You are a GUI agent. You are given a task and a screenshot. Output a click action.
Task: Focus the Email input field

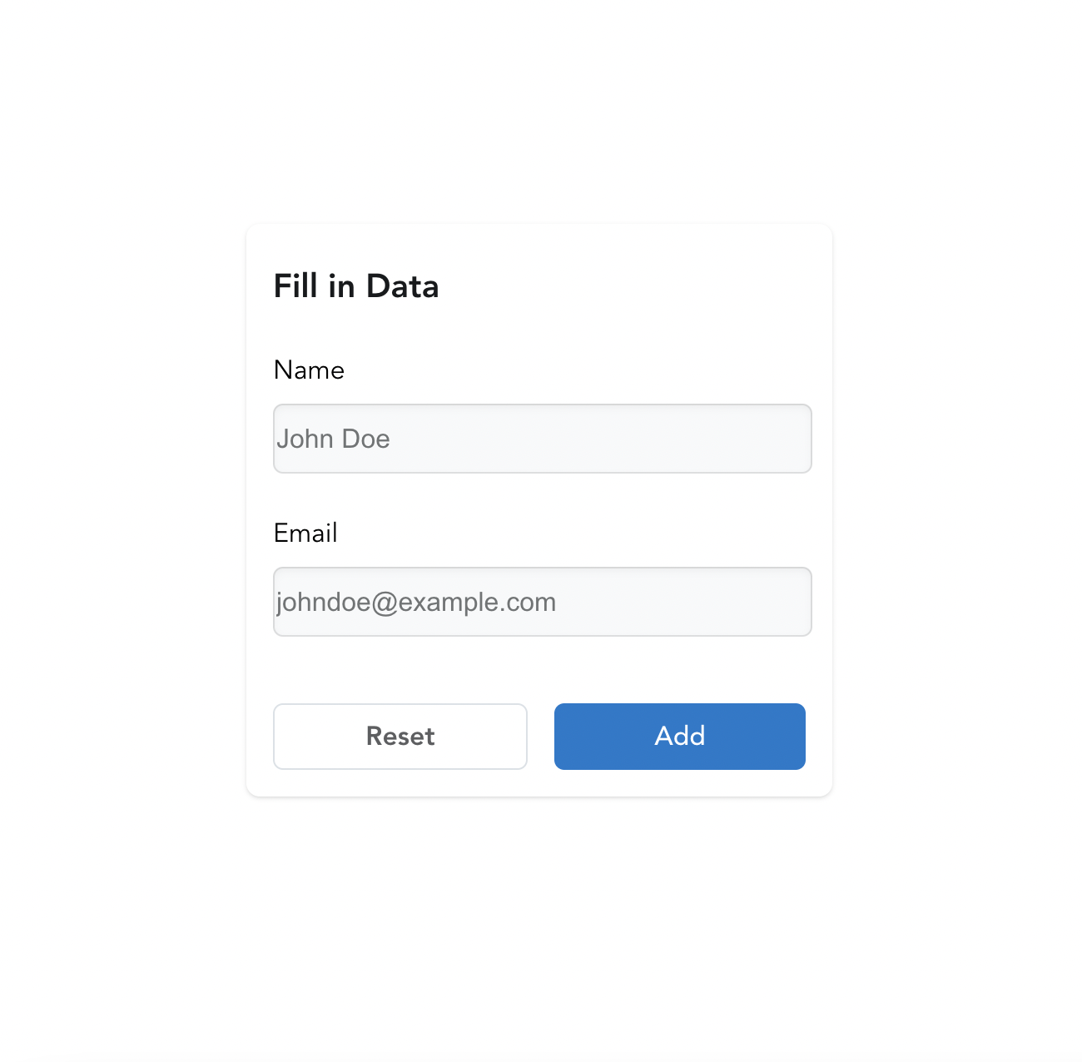click(543, 602)
